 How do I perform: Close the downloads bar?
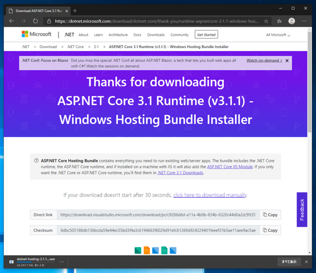tap(307, 262)
